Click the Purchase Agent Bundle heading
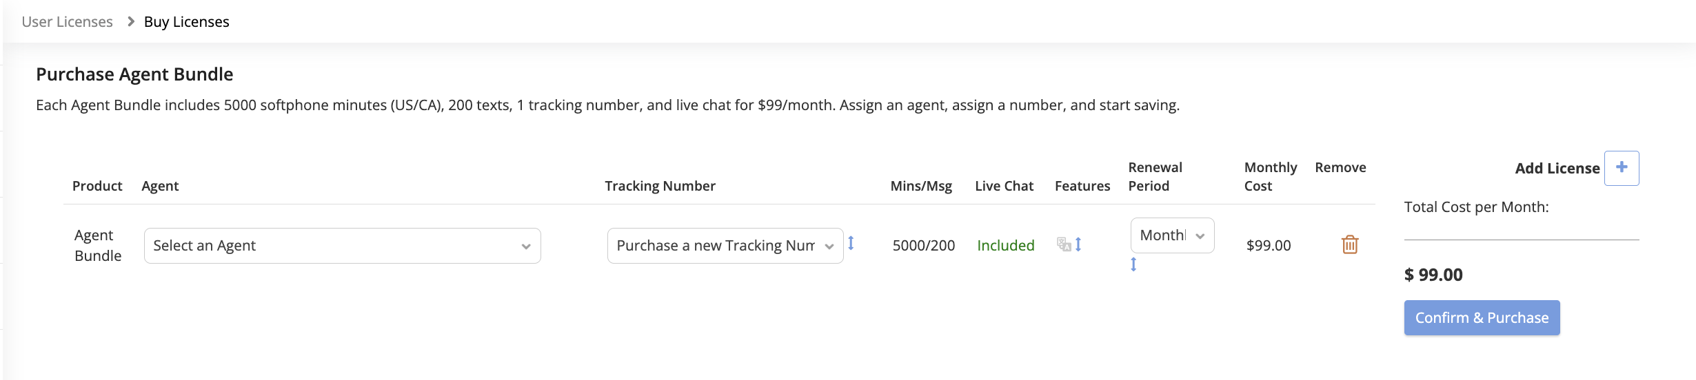This screenshot has height=380, width=1696. [134, 74]
